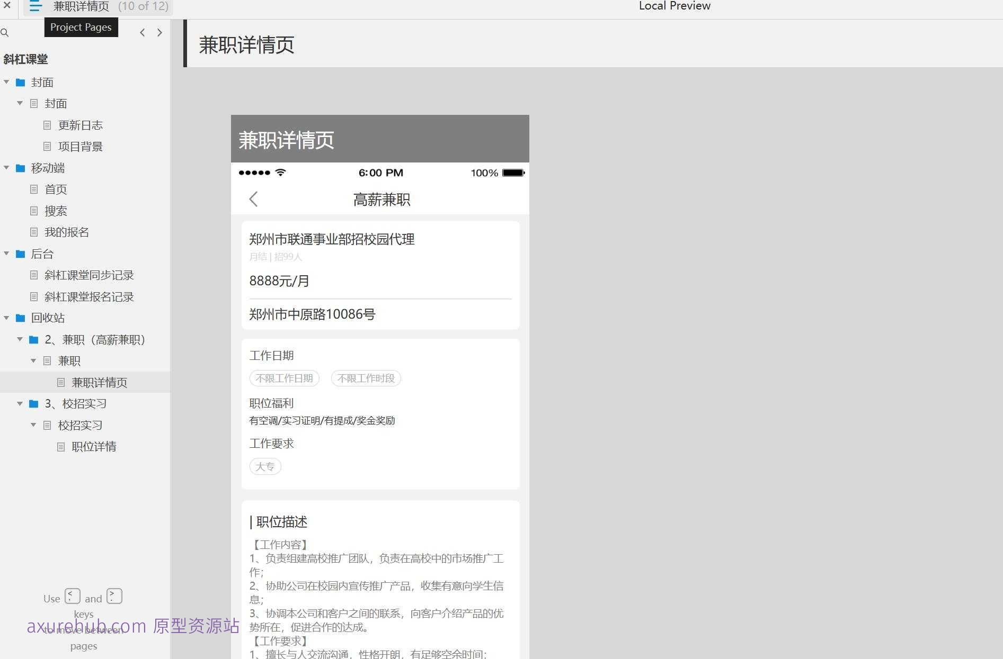Click the search icon in the sidebar
1003x659 pixels.
click(x=5, y=32)
